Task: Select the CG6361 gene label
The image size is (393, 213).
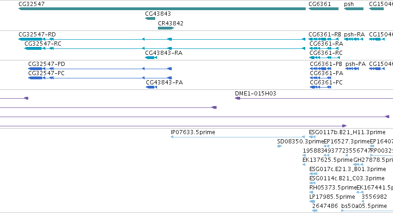Action: pos(320,4)
